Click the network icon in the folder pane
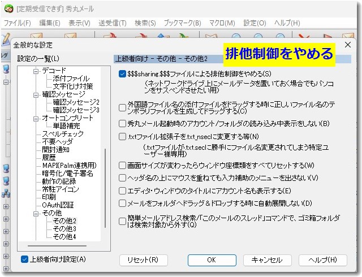362x277 pixels. [x=6, y=193]
